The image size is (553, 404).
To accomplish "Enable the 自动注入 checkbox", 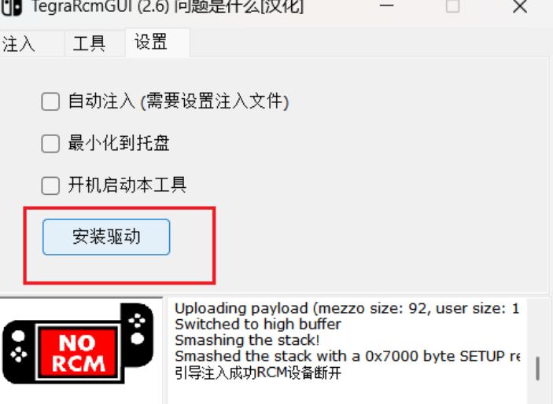I will click(x=50, y=101).
